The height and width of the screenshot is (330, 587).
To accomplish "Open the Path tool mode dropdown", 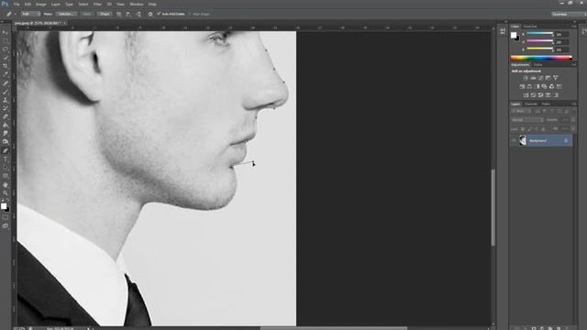I will [30, 14].
